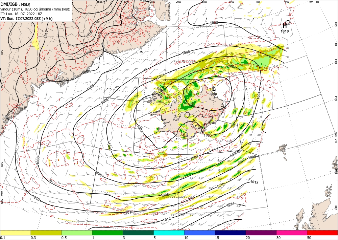Click the legend value 50 below the color bar

pos(309,238)
